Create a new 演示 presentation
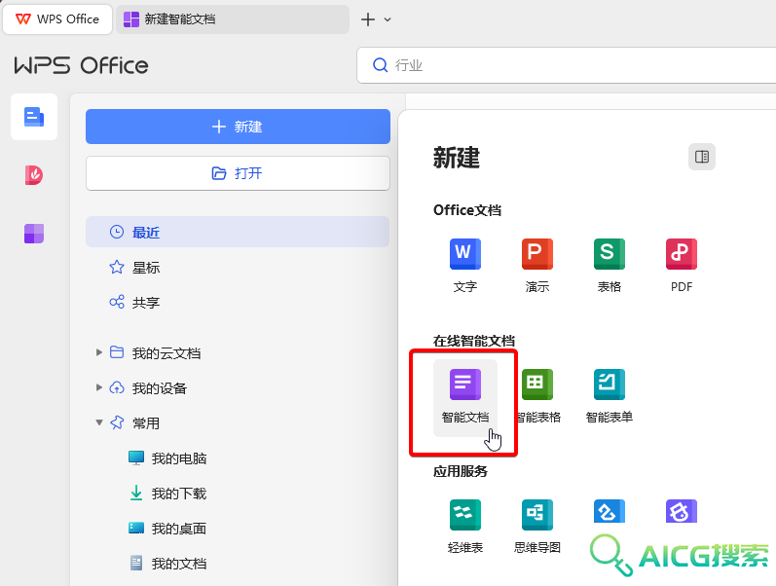The image size is (776, 586). tap(536, 266)
